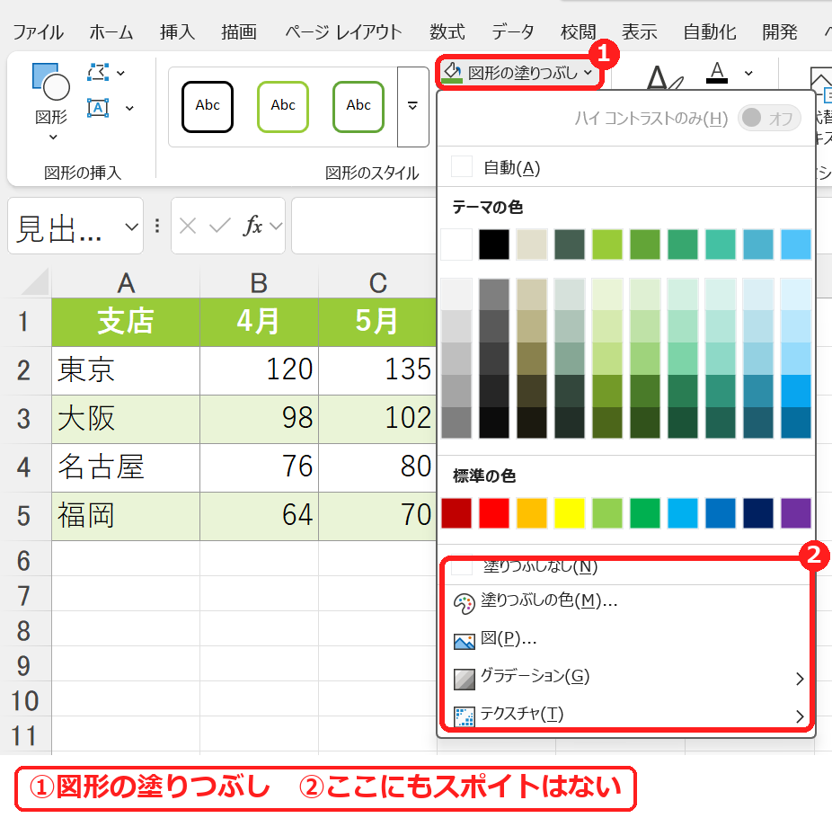The image size is (832, 818).
Task: Open 塗りつぶしの色(M)... dialog
Action: pyautogui.click(x=626, y=603)
